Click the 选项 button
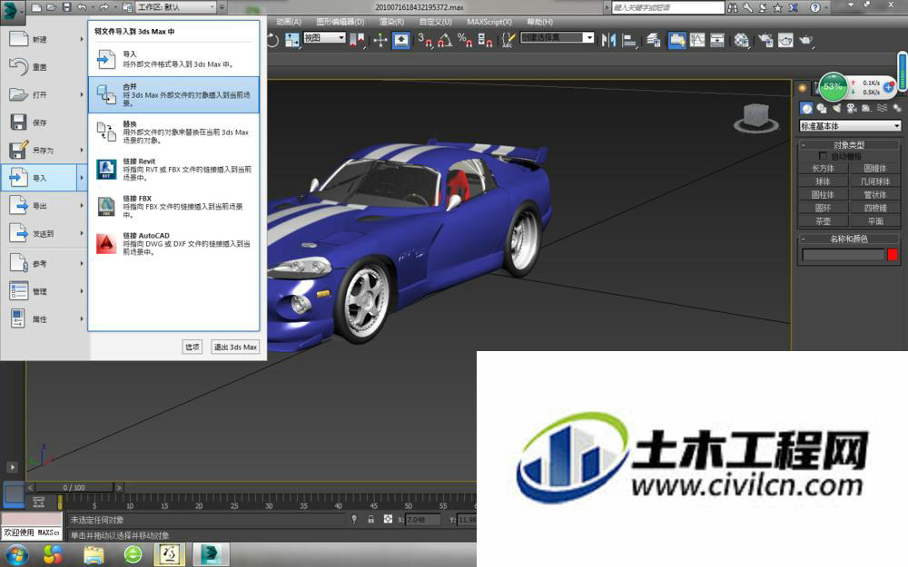 pyautogui.click(x=192, y=347)
